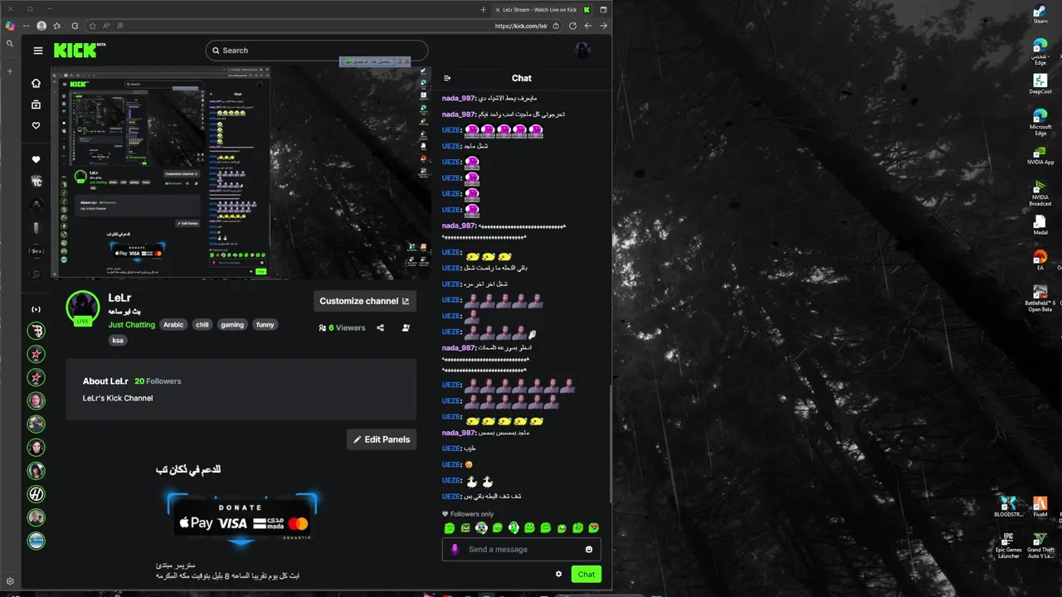Click the browser back arrow
The width and height of the screenshot is (1062, 597).
click(x=588, y=26)
